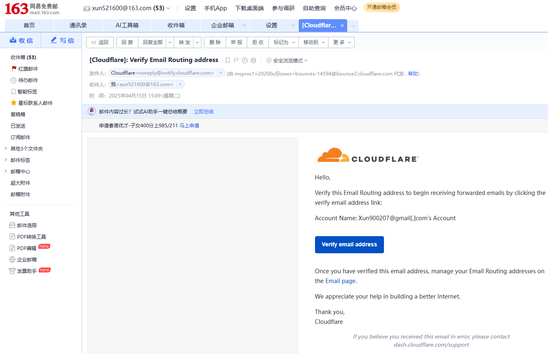Open 收件箱 (53) in the sidebar

[x=23, y=58]
